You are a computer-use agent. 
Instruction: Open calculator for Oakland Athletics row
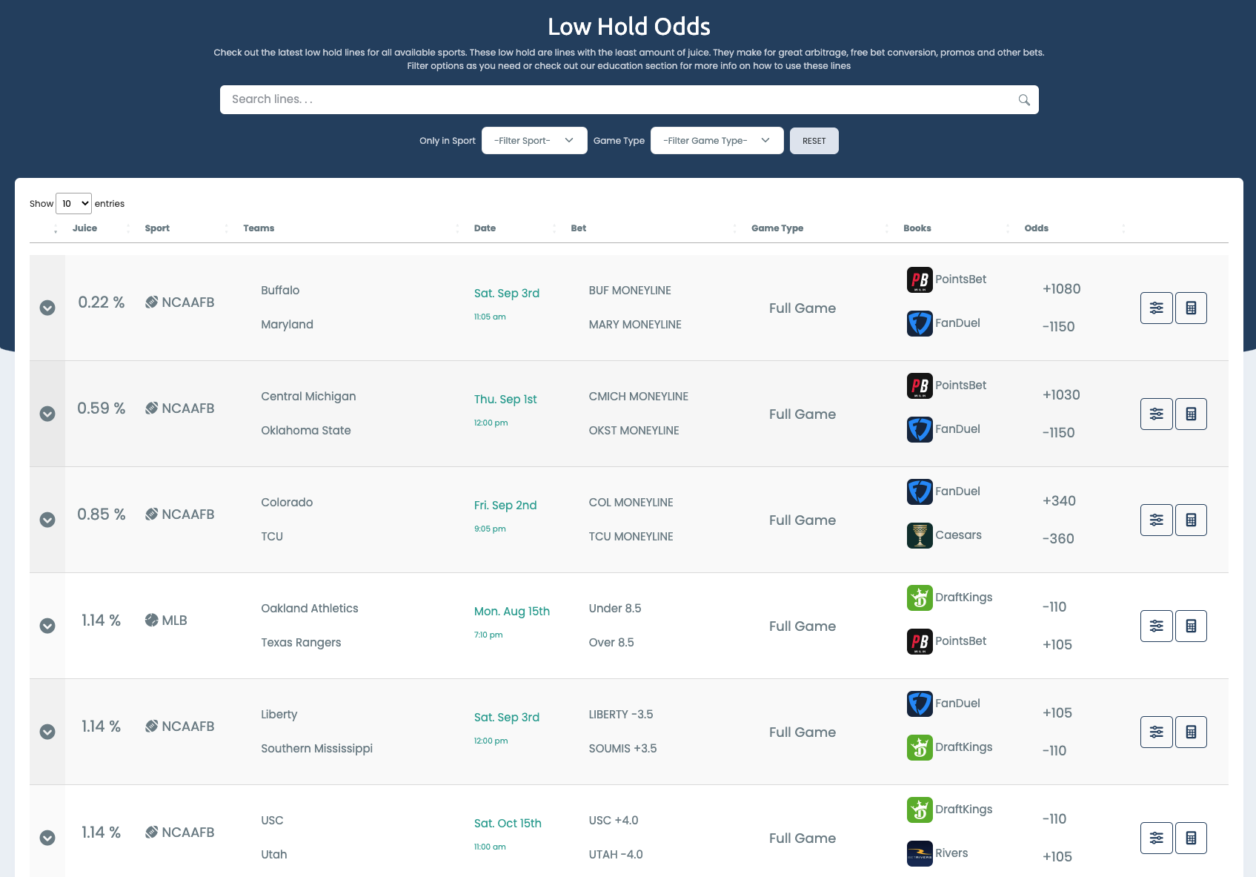coord(1191,626)
